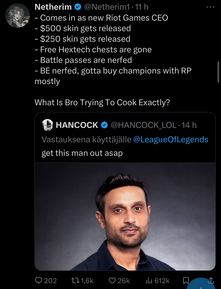The image size is (221, 289).
Task: Open the @HANCOCK_LOL handle in quoted tweet
Action: (143, 125)
